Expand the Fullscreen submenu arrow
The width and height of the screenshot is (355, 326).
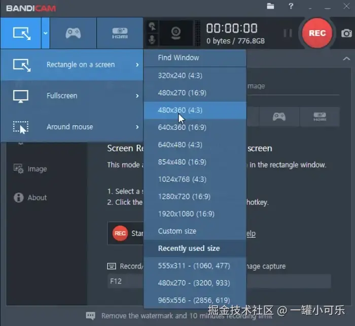tap(137, 96)
